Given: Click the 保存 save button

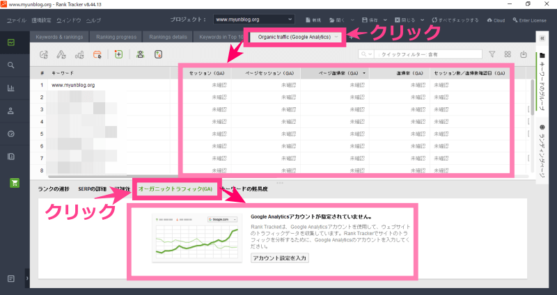Looking at the screenshot, I should pyautogui.click(x=370, y=20).
